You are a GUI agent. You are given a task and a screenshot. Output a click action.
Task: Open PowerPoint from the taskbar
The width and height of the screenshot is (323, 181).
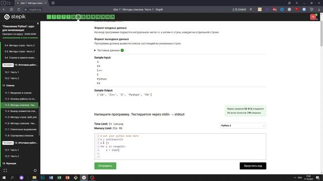(x=67, y=177)
